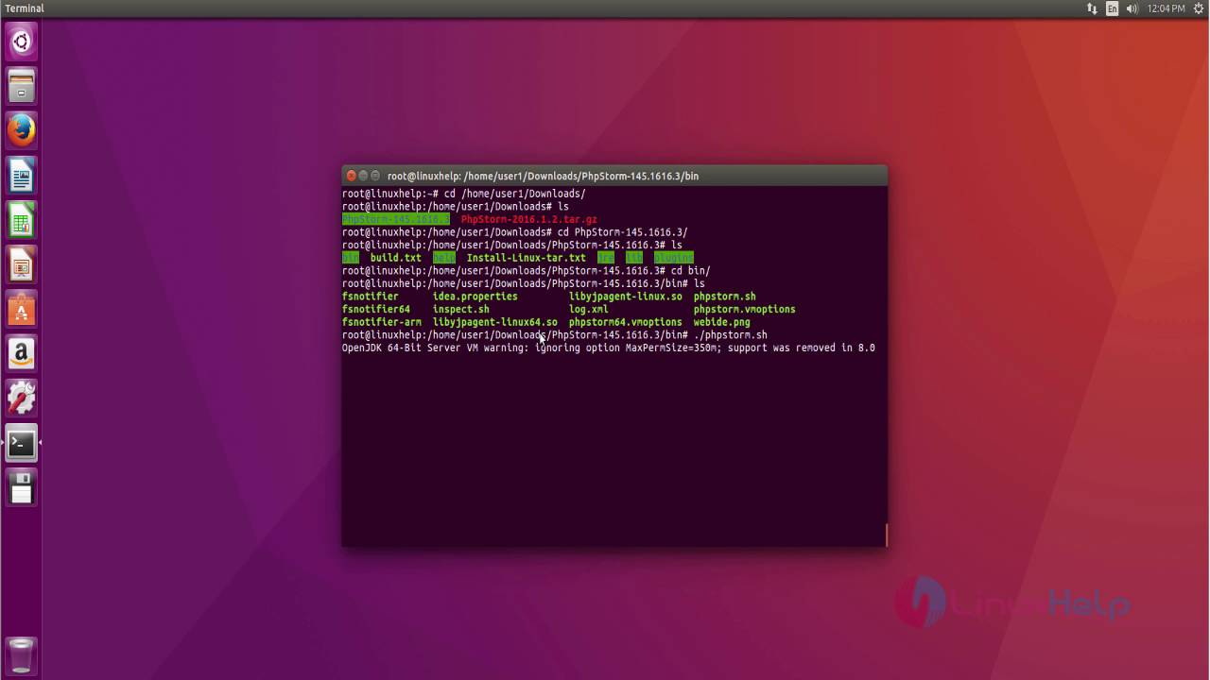Launch Firefox web browser
The image size is (1210, 680).
coord(21,130)
